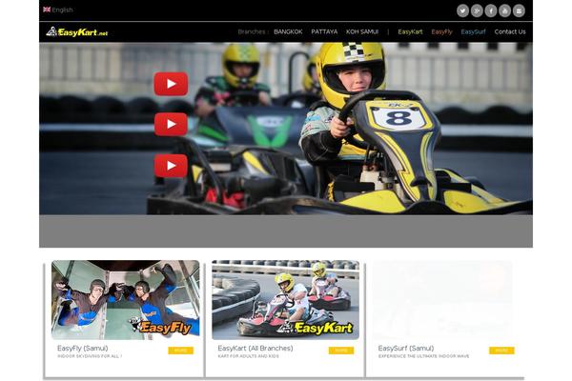572x381 pixels.
Task: Open the EasyKart karting thumbnail image
Action: [x=286, y=300]
